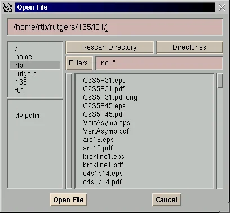Image resolution: width=230 pixels, height=213 pixels.
Task: Select home in the path list
Action: point(35,57)
